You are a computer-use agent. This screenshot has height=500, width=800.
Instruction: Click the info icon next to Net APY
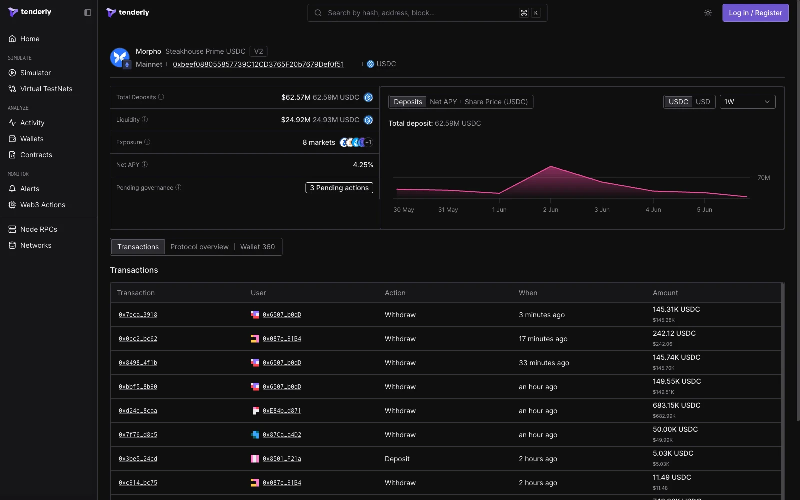pyautogui.click(x=145, y=165)
